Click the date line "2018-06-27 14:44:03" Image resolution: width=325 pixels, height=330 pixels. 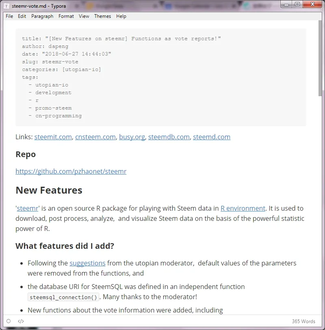coord(67,54)
